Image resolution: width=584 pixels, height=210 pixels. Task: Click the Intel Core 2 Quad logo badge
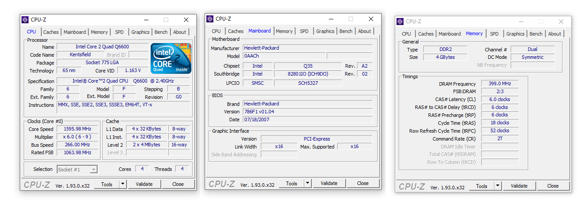[171, 58]
